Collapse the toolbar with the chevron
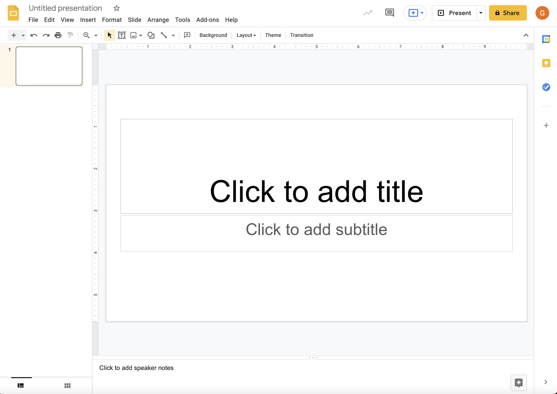 (x=526, y=35)
